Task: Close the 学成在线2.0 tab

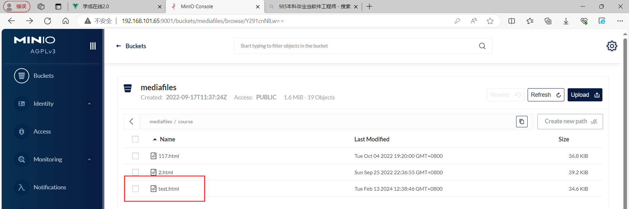Action: click(x=159, y=7)
